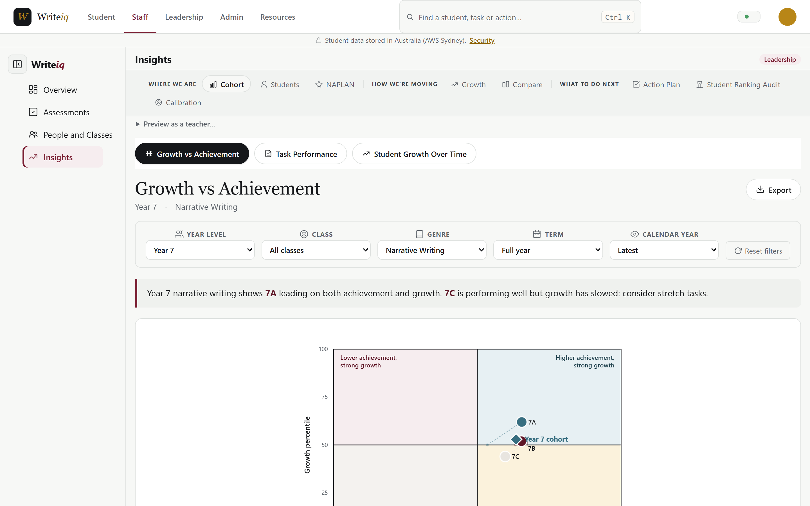Click the search magnifier icon
The width and height of the screenshot is (810, 506).
pyautogui.click(x=410, y=17)
